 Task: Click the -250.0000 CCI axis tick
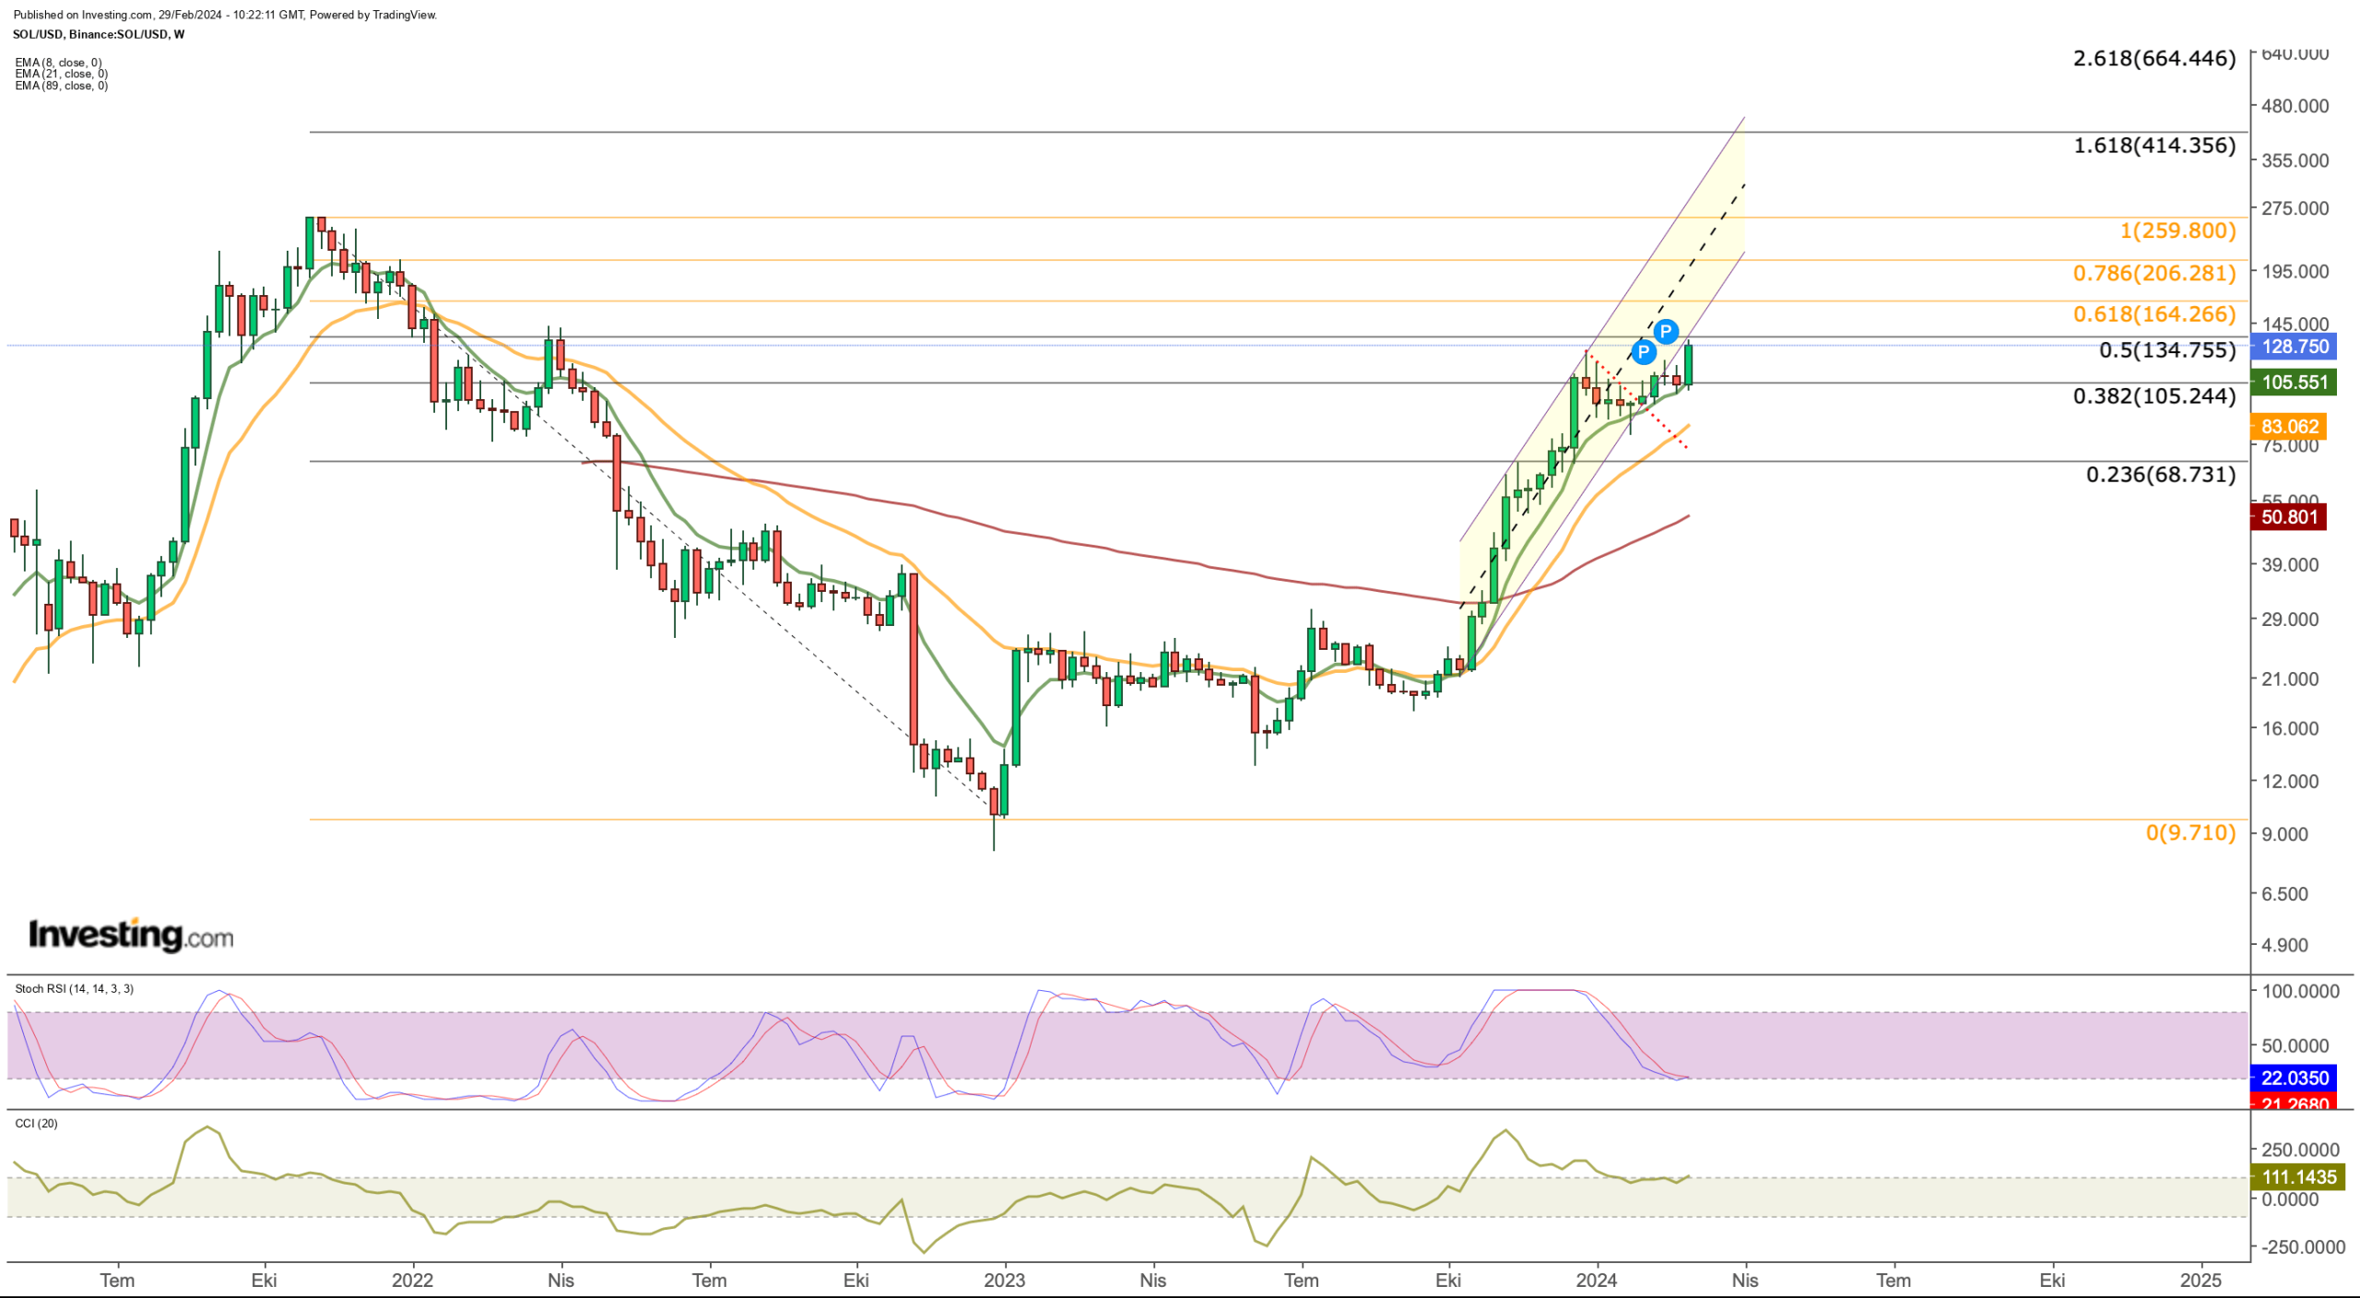pyautogui.click(x=2302, y=1246)
